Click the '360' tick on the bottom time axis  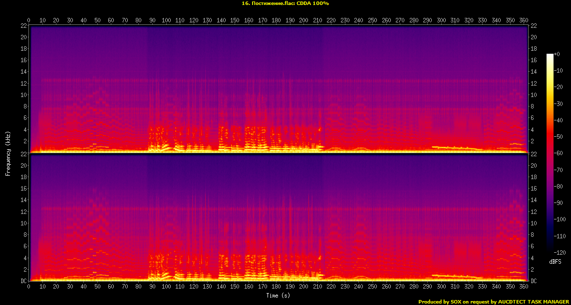[523, 287]
